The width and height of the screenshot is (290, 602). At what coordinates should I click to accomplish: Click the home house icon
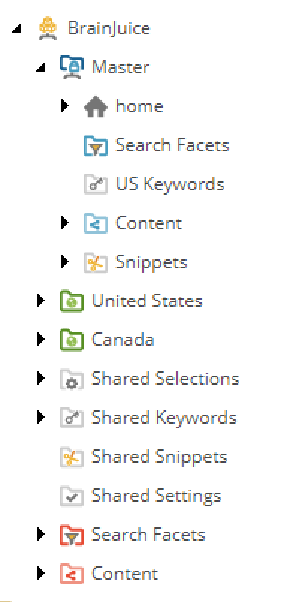pos(96,107)
